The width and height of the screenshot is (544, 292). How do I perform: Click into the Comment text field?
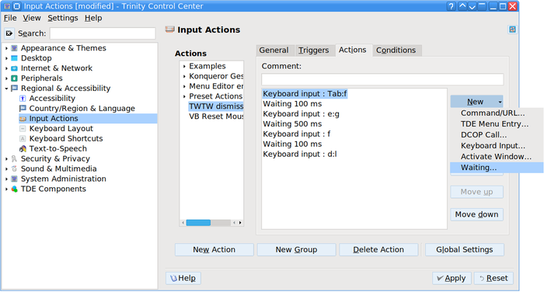[382, 79]
